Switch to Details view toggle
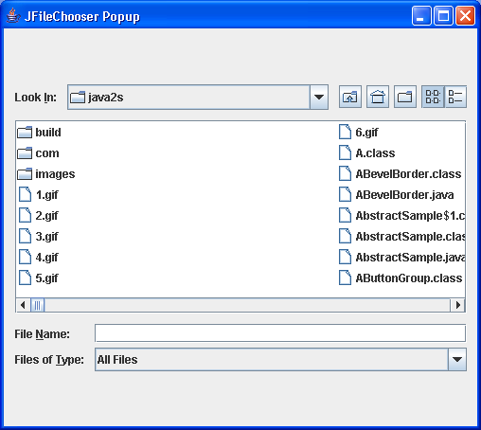481x430 pixels. pyautogui.click(x=455, y=97)
